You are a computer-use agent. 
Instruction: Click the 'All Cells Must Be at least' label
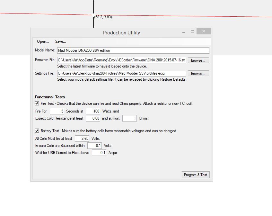tap(54, 139)
